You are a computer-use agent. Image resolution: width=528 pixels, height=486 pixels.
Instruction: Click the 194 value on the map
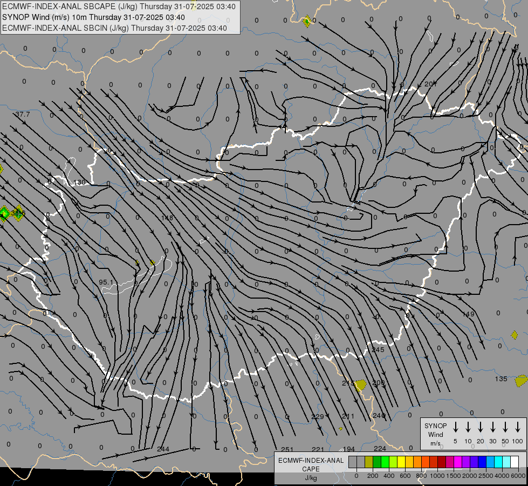pos(349,449)
